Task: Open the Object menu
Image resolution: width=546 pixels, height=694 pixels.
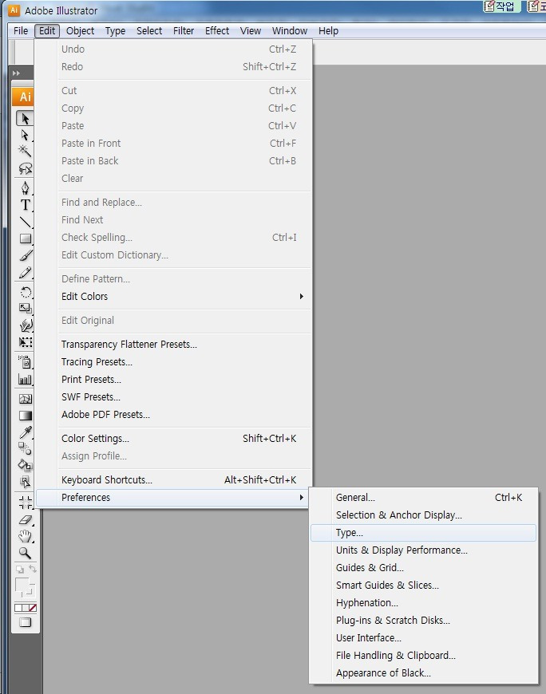Action: click(80, 30)
